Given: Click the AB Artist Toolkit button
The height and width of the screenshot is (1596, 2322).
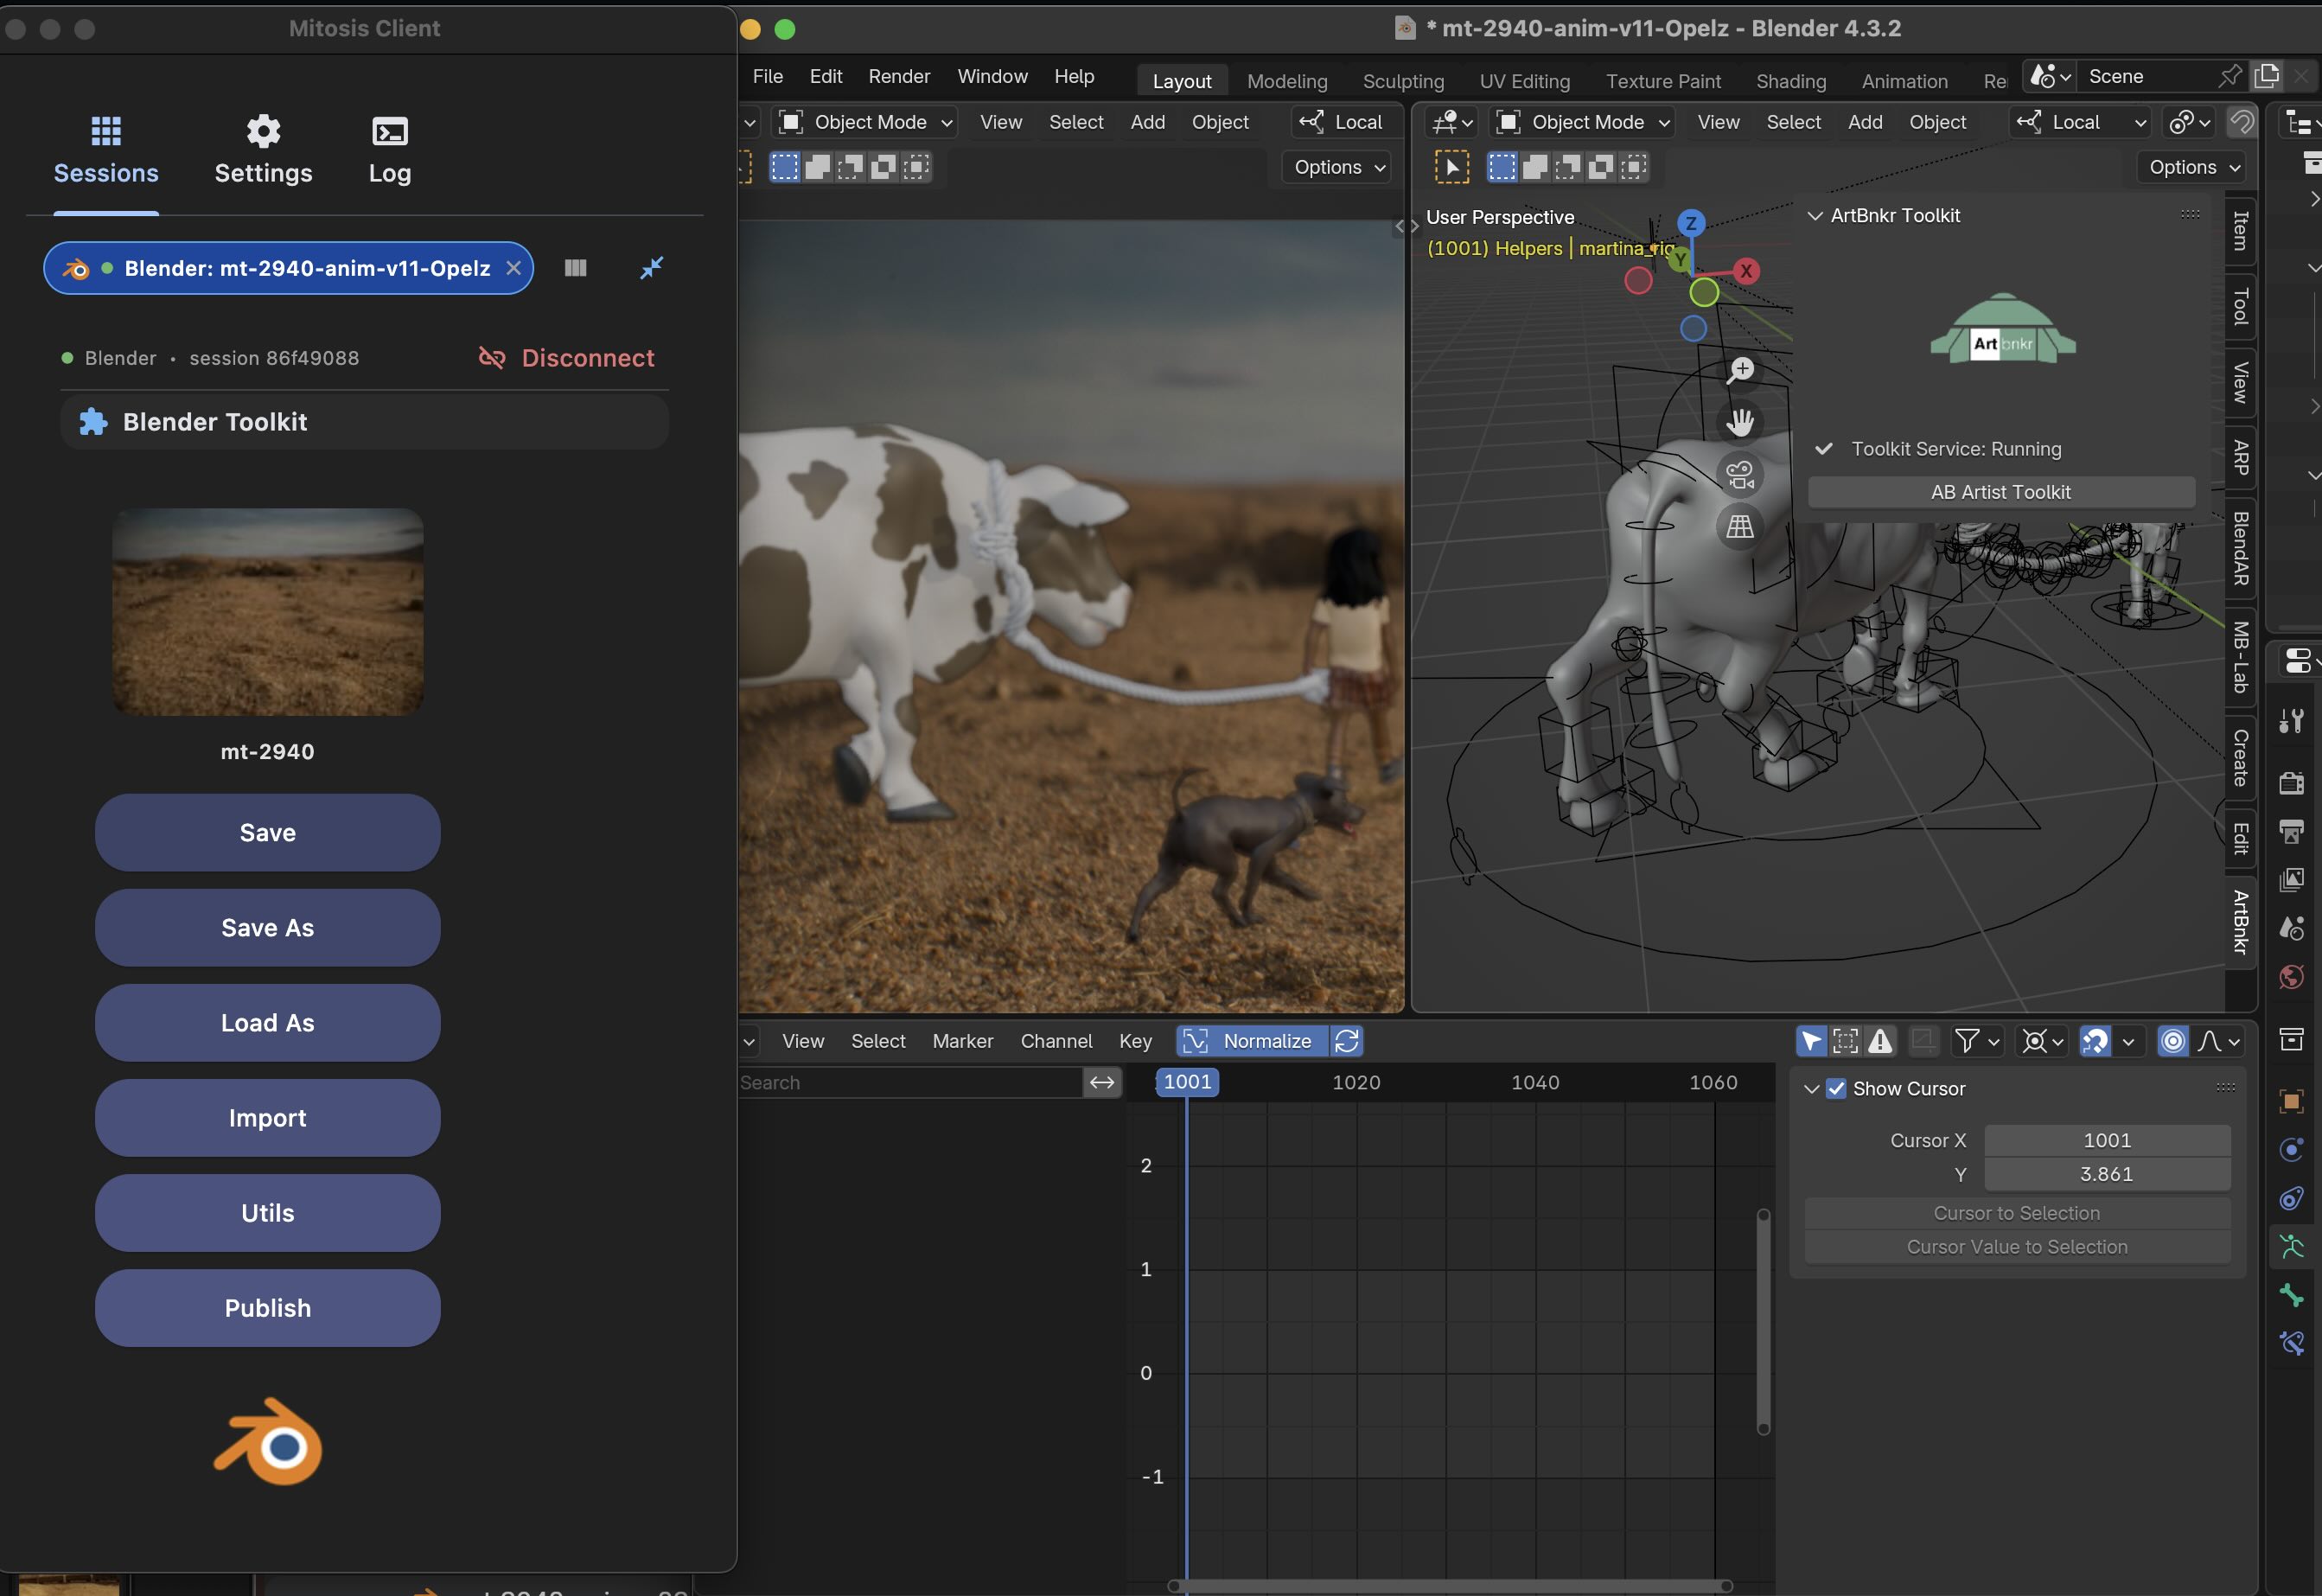Looking at the screenshot, I should coord(2001,492).
